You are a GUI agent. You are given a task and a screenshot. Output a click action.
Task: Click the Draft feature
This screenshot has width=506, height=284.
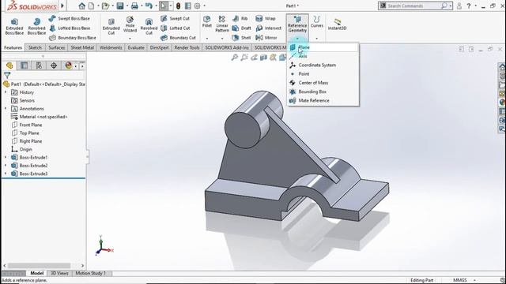pos(242,28)
